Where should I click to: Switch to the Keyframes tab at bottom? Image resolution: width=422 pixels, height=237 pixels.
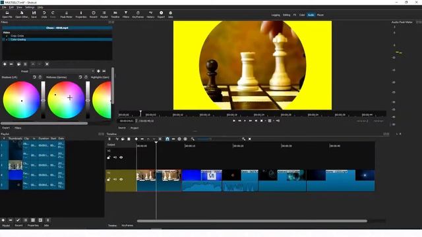pyautogui.click(x=127, y=225)
